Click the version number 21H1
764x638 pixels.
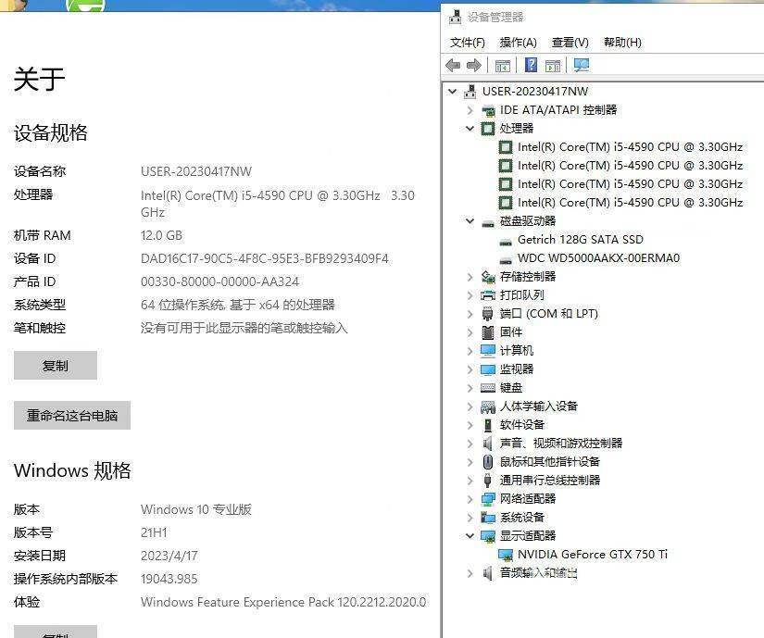154,532
